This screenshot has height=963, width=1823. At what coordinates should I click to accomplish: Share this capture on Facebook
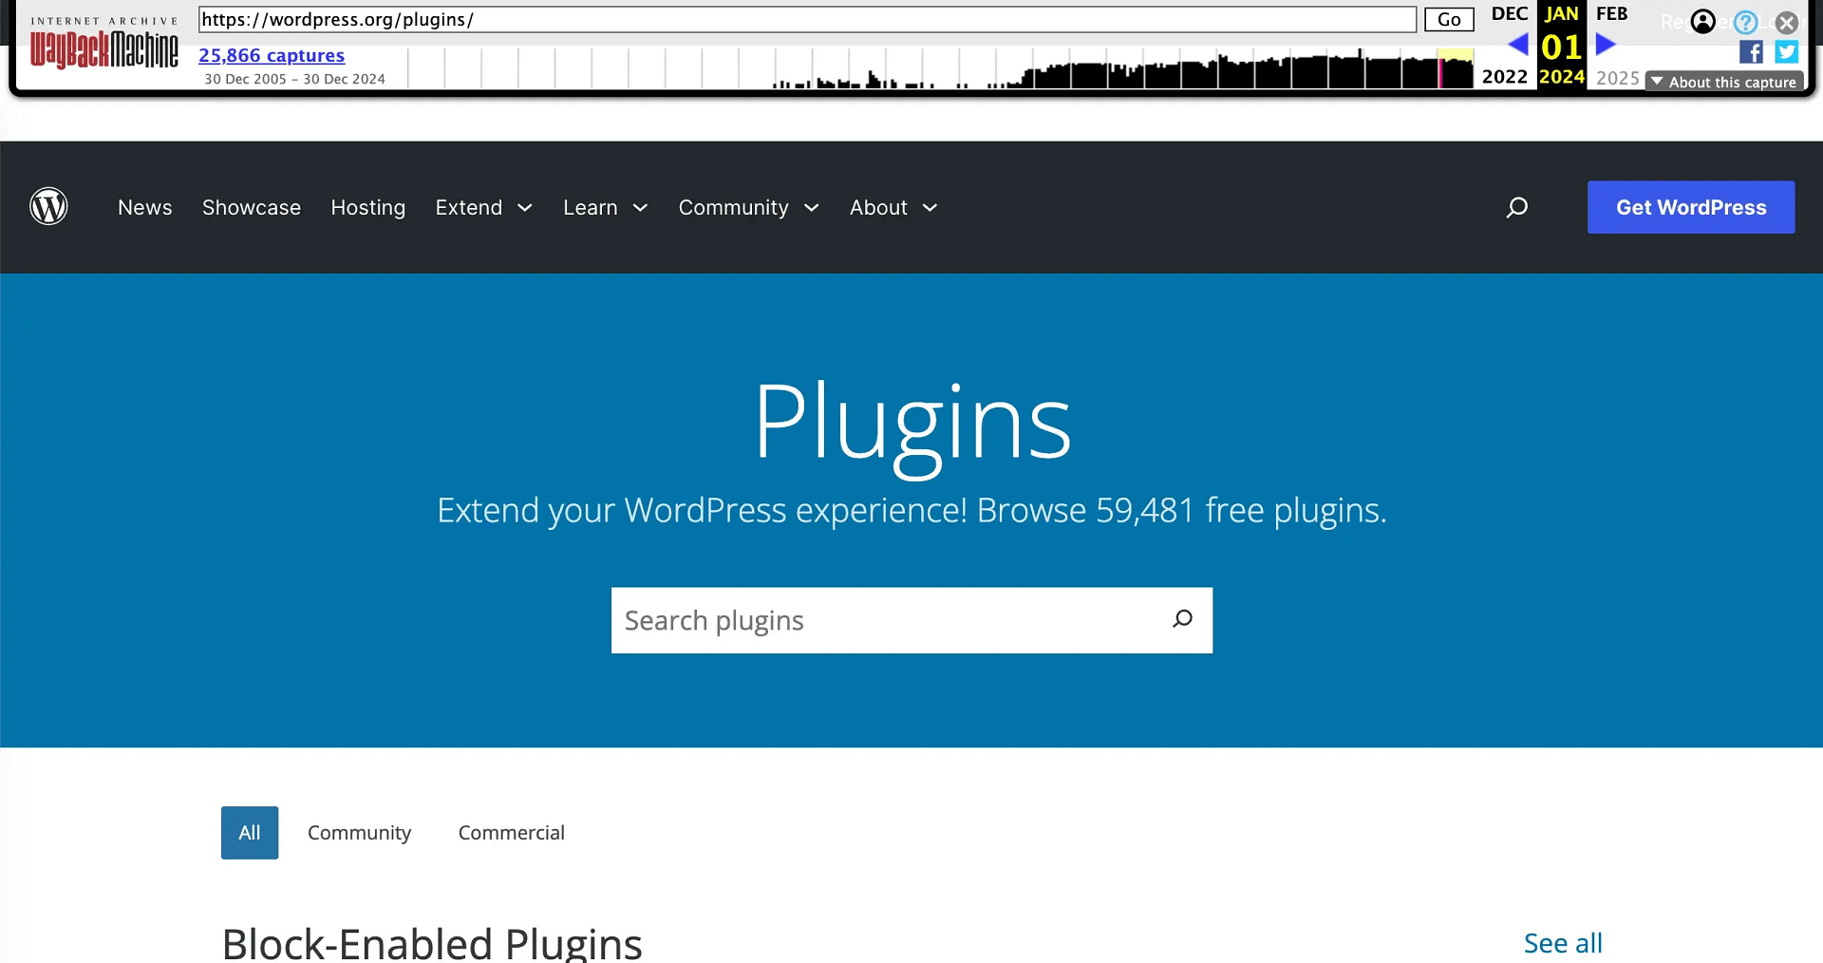coord(1751,52)
